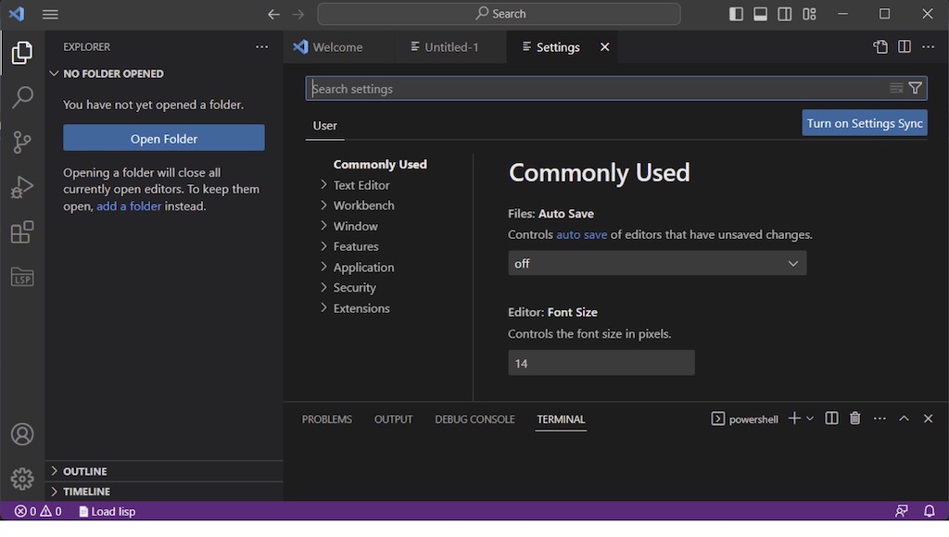Switch to the Untitled-1 tab
Screen dimensions: 949x537
pos(451,47)
